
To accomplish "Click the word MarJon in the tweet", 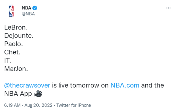I will click(15, 69).
